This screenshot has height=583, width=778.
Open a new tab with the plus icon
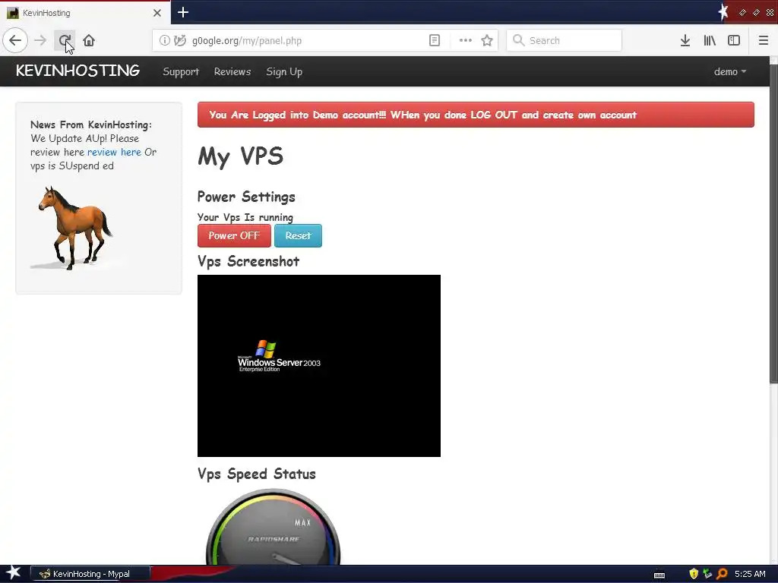point(182,12)
